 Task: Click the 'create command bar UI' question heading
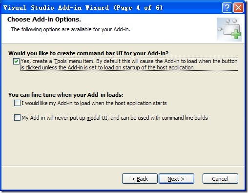pyautogui.click(x=88, y=53)
